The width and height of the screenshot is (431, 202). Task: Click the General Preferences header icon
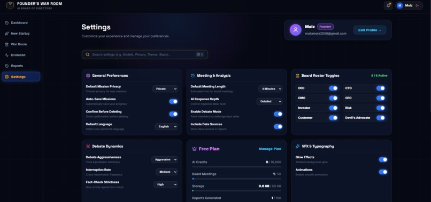point(88,76)
